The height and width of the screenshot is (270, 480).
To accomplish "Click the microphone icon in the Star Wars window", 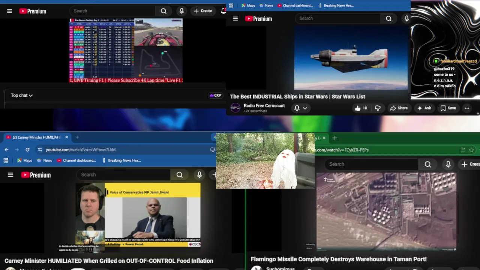I will coord(406,18).
